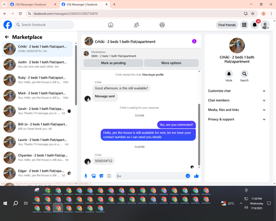Reload the page in browser
276x221 pixels.
point(20,13)
